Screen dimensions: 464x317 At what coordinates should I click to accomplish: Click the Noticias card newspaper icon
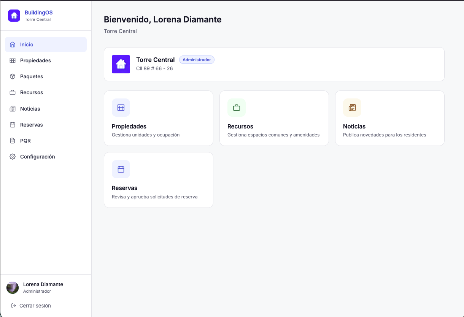click(x=352, y=108)
